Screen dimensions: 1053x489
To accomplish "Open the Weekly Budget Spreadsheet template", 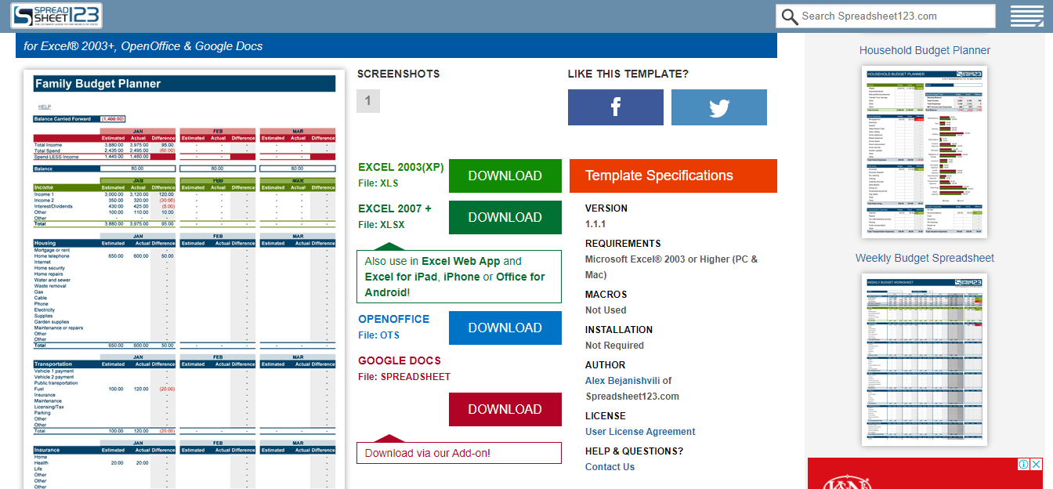I will [x=925, y=257].
